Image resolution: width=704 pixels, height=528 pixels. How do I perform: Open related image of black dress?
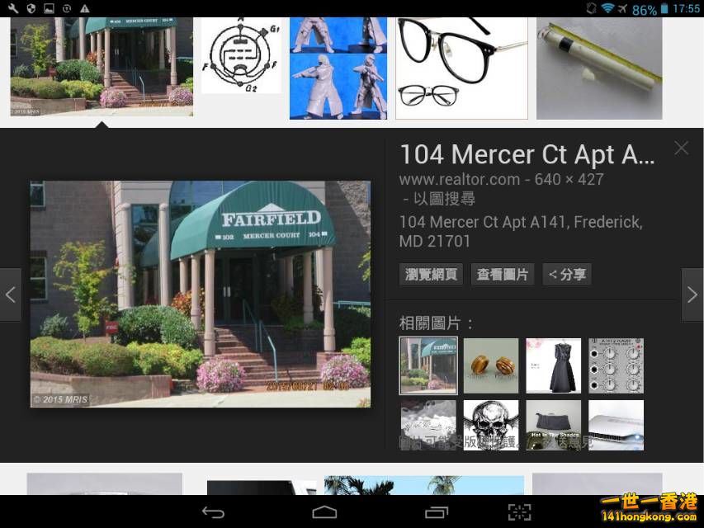(x=553, y=365)
